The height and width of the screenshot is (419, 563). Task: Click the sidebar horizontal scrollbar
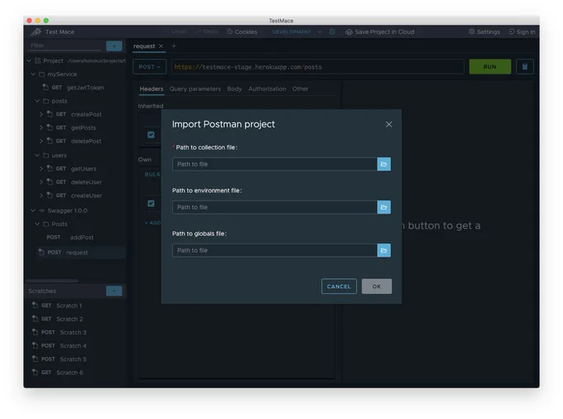pos(52,281)
